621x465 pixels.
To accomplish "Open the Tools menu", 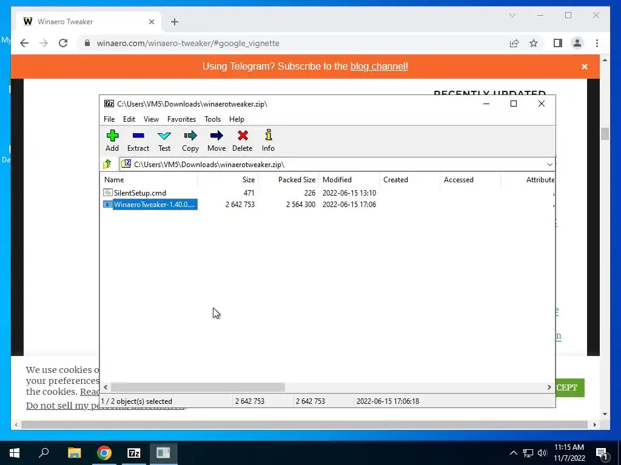I will [x=213, y=119].
